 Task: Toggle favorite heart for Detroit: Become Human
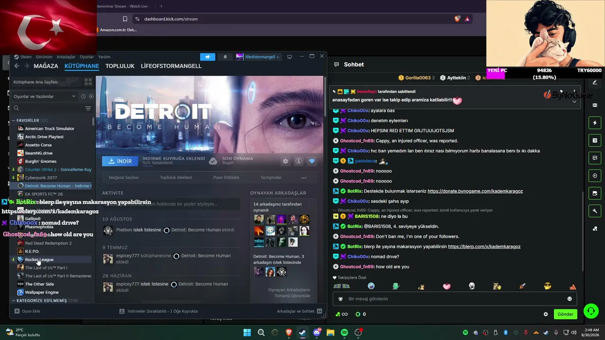tap(312, 161)
